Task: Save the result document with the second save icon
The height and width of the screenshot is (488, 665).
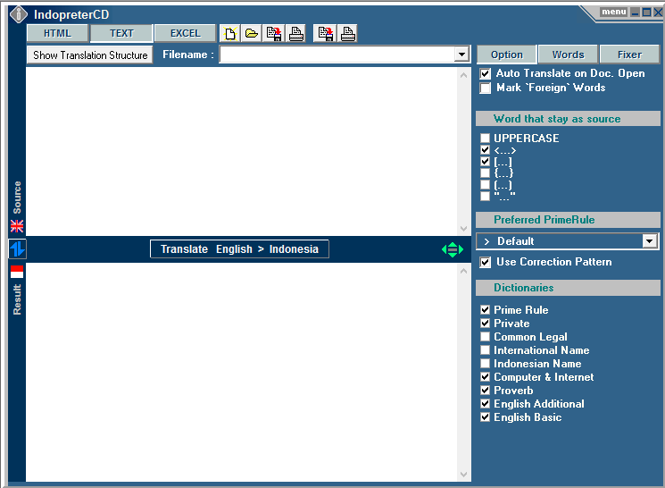Action: [325, 33]
